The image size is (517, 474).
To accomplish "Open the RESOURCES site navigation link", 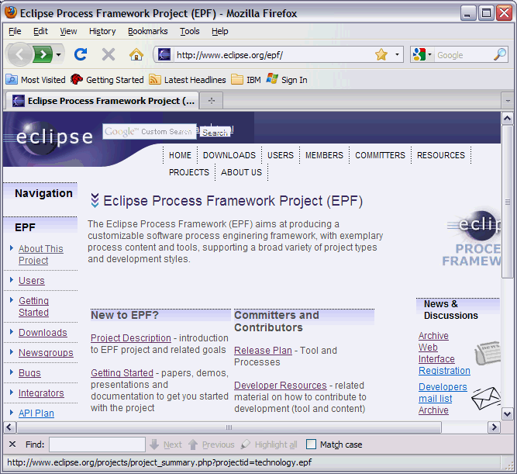I will 441,155.
